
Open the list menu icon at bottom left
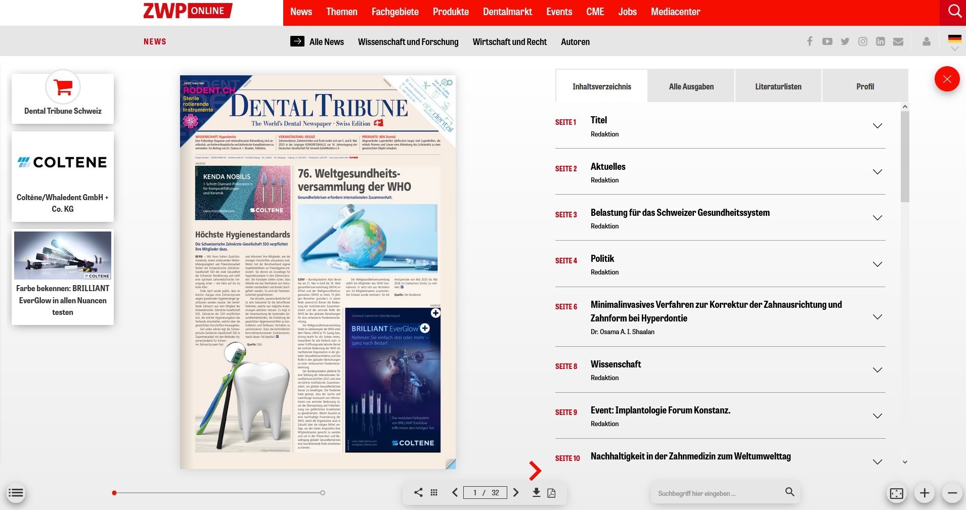16,493
